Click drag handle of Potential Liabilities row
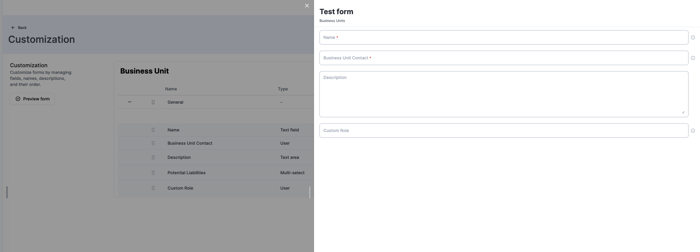The height and width of the screenshot is (252, 700). click(x=153, y=173)
